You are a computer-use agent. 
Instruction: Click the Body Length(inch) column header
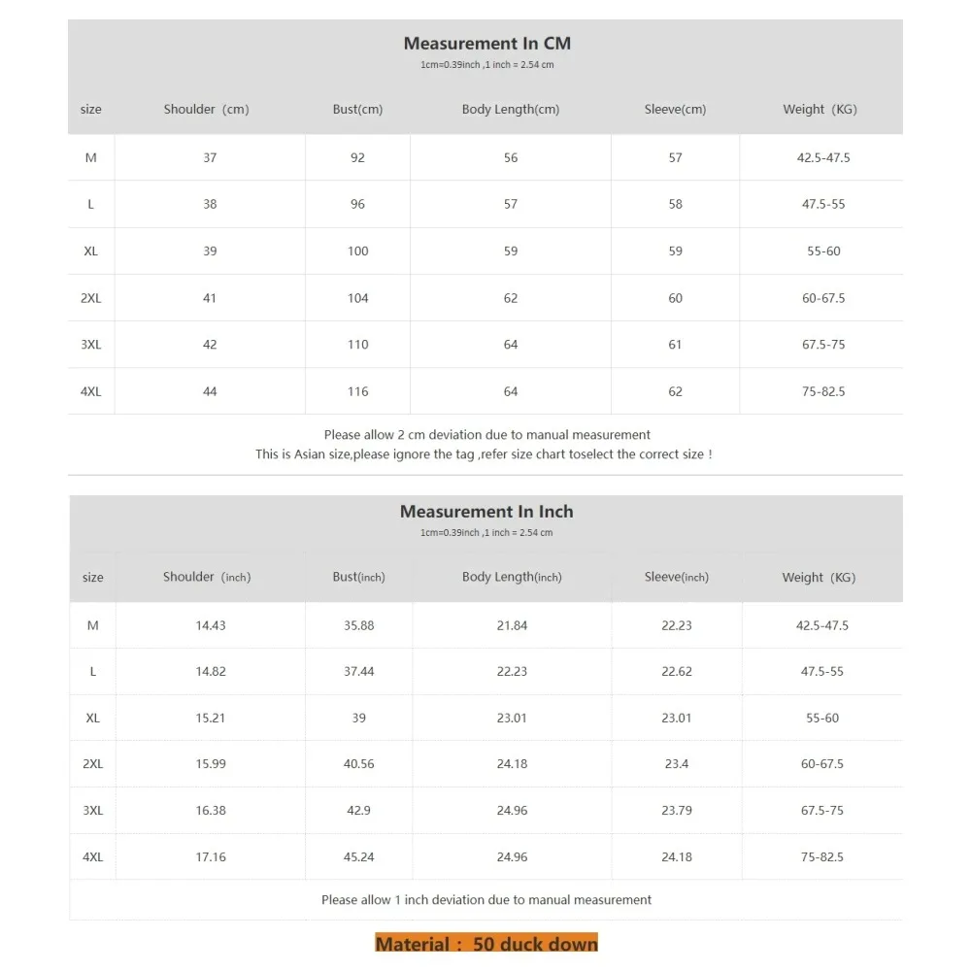(512, 577)
